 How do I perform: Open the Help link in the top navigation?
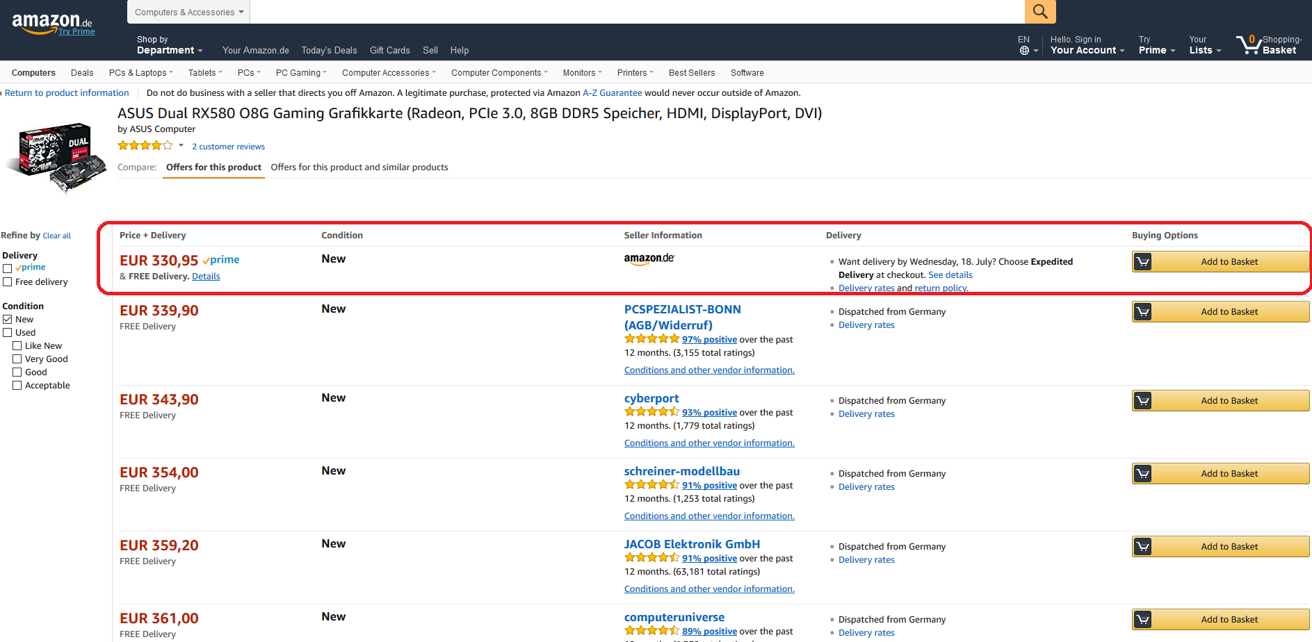(460, 51)
